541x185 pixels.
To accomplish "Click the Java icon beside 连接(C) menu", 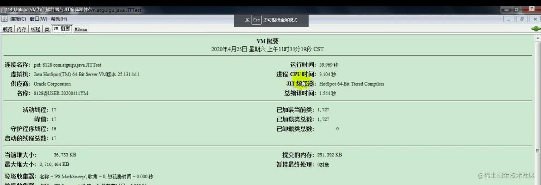I will click(x=5, y=19).
